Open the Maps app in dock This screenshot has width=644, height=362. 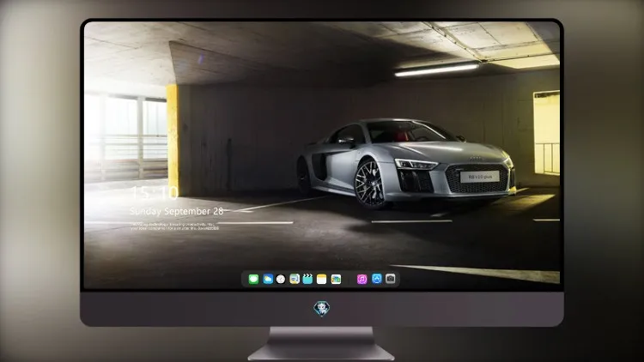(295, 279)
